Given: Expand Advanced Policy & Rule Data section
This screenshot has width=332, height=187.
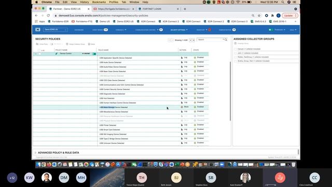Looking at the screenshot, I should point(36,153).
